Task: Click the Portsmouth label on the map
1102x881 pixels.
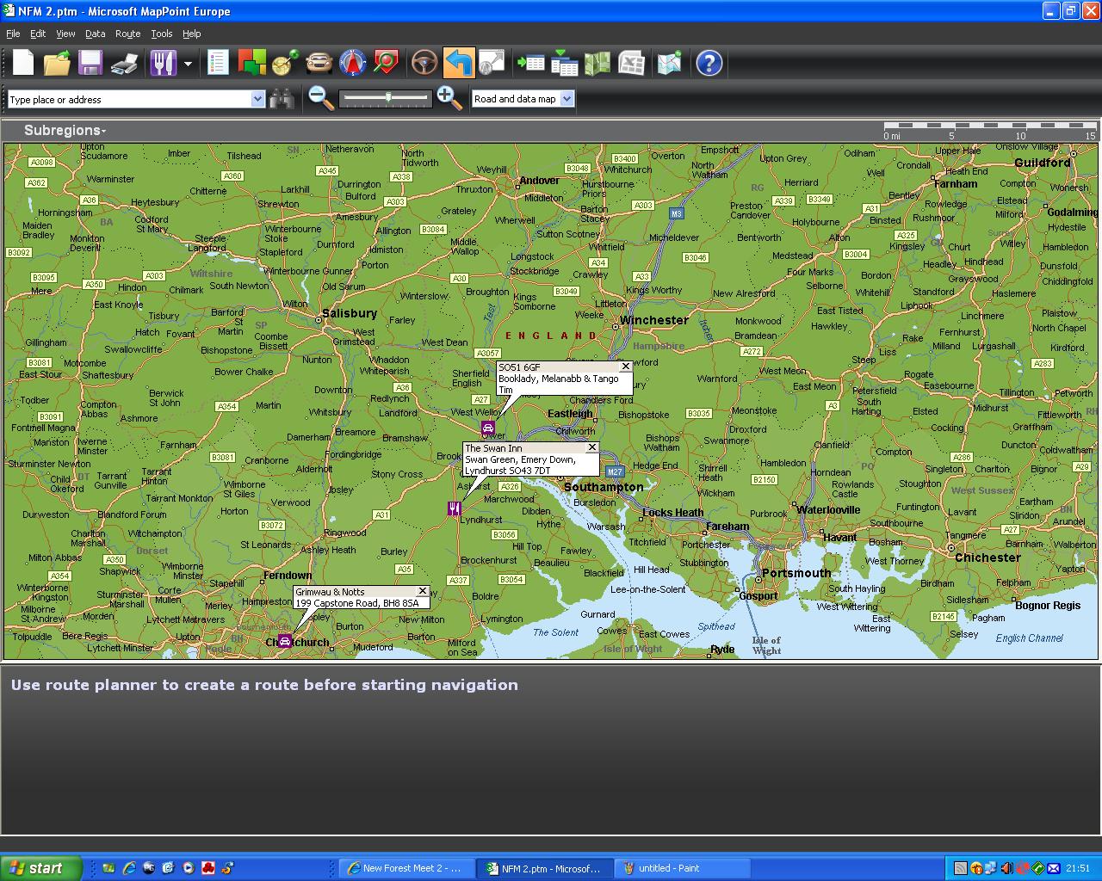Action: (796, 573)
